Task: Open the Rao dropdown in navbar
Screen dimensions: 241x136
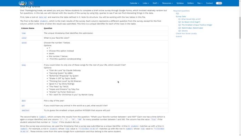Action: pyautogui.click(x=200, y=3)
